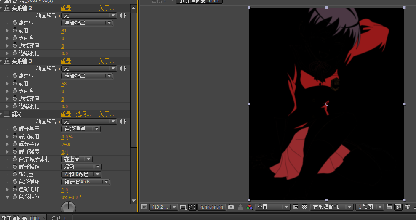The width and height of the screenshot is (416, 220).
Task: Toggle the fx switch for 亮度键 2
Action: (7, 8)
